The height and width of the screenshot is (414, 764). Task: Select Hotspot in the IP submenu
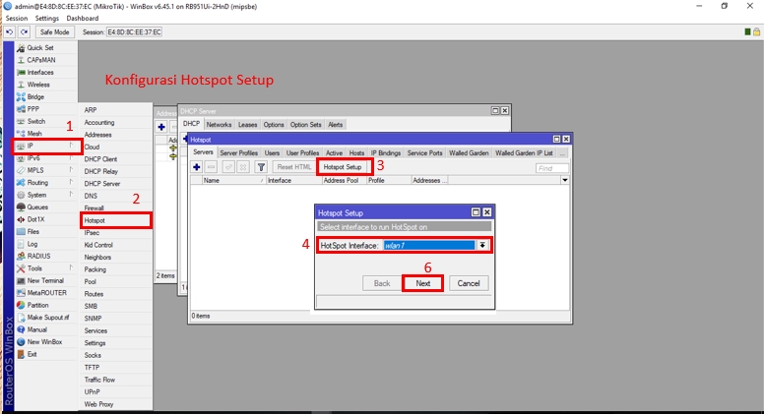[116, 220]
